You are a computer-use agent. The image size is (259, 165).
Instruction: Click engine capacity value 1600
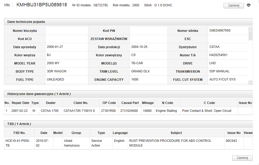coord(135,79)
